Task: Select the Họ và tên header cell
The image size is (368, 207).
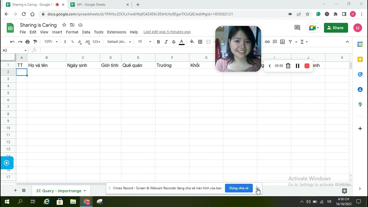Action: [47, 65]
